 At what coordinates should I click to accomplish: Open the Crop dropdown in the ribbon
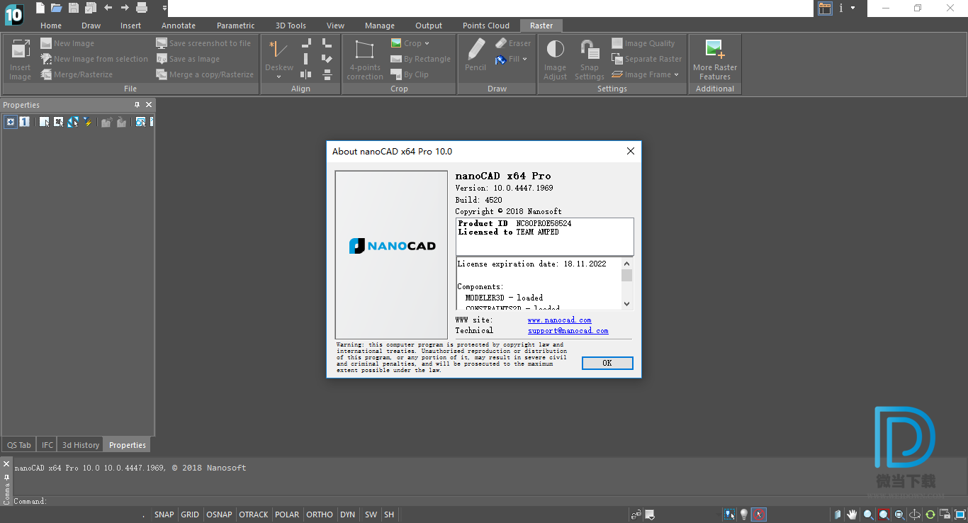pyautogui.click(x=427, y=43)
